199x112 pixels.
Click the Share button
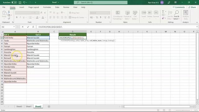pyautogui.click(x=192, y=7)
